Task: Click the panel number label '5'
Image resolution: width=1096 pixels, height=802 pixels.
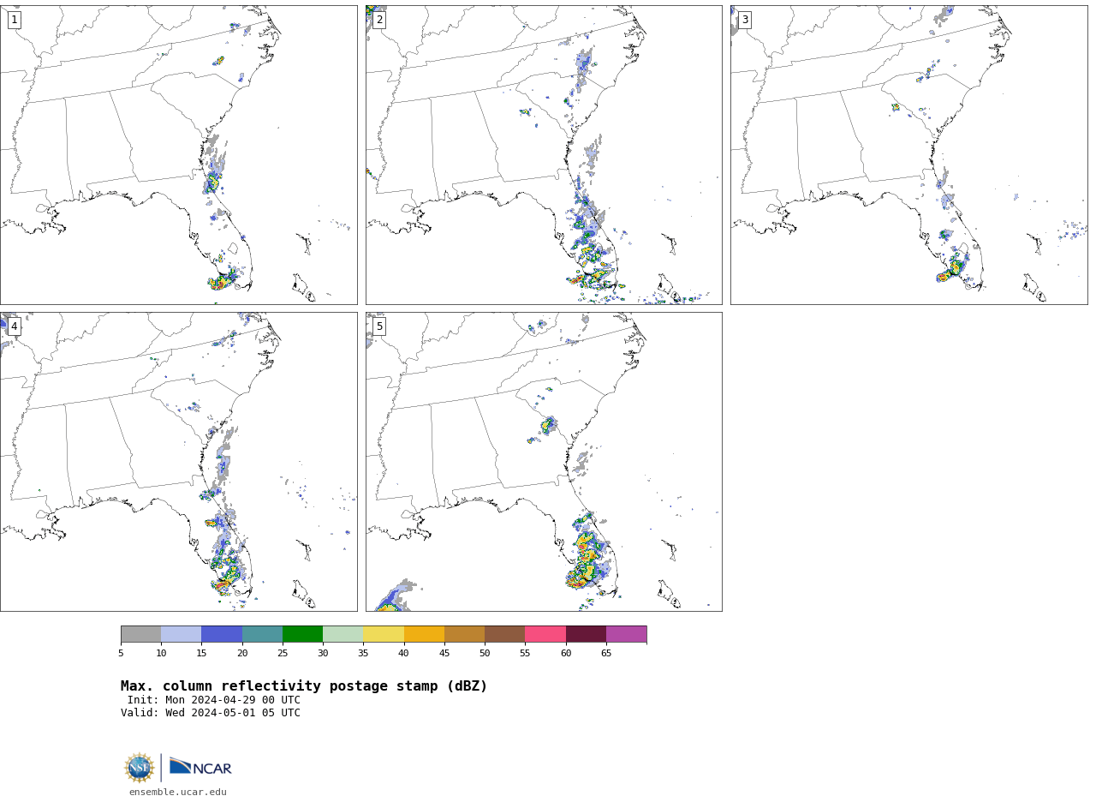Action: click(x=379, y=326)
